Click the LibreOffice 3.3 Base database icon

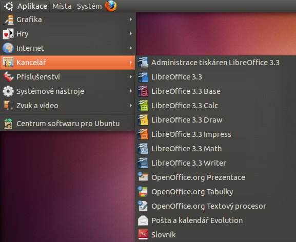click(x=143, y=91)
